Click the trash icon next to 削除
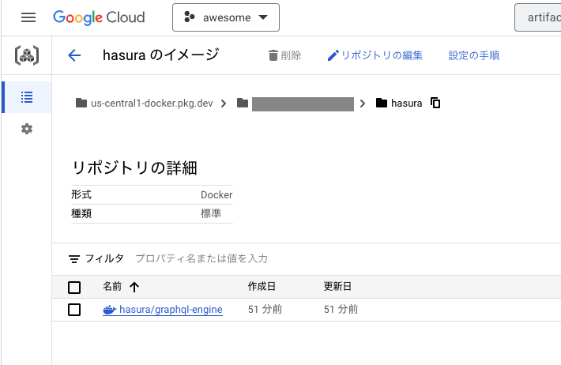Screen dimensions: 561x365 point(273,55)
